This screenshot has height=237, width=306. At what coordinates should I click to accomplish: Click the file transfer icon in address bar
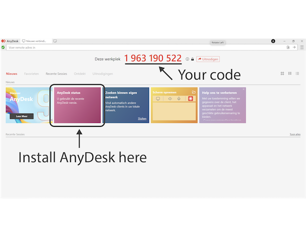288,47
